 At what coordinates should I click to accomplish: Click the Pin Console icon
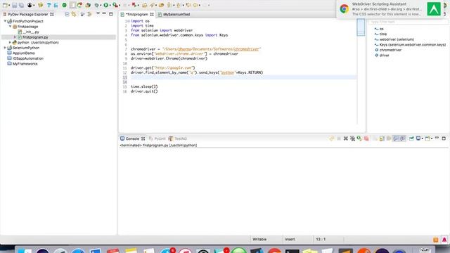411,138
